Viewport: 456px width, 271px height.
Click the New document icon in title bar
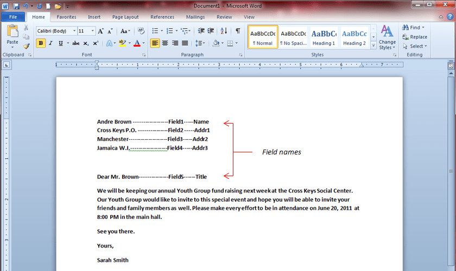(48, 6)
